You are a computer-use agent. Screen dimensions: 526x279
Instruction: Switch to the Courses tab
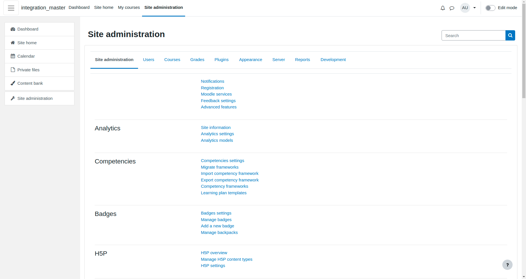pyautogui.click(x=172, y=60)
